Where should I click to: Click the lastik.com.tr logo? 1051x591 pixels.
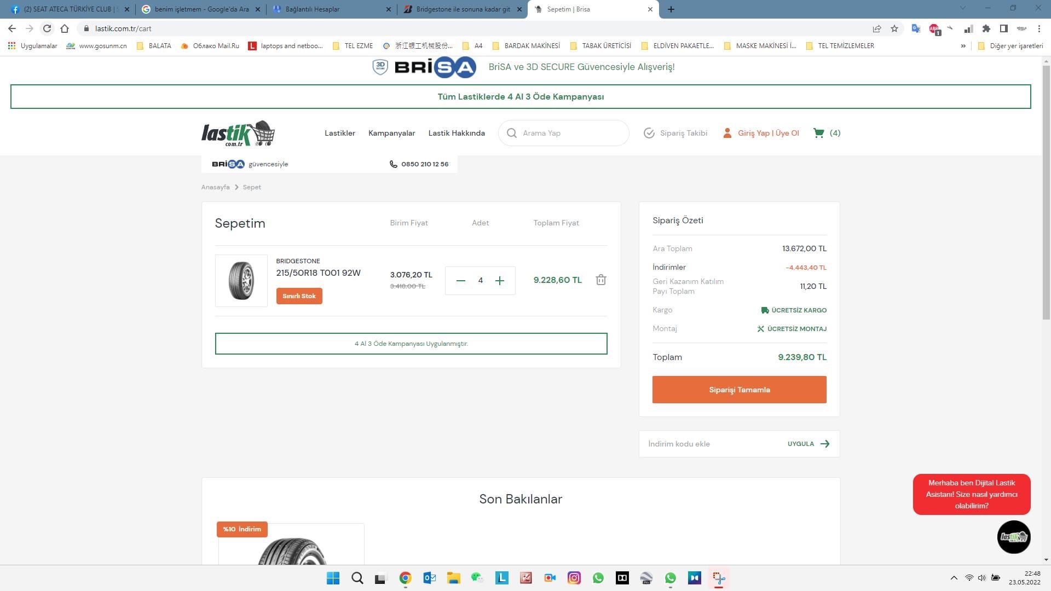(238, 133)
